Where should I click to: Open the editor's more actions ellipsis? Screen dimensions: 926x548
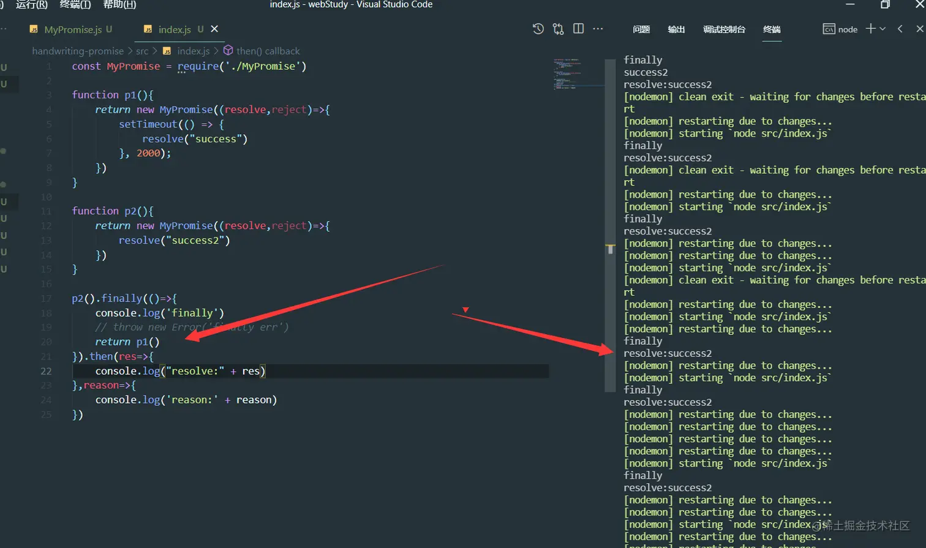tap(598, 29)
